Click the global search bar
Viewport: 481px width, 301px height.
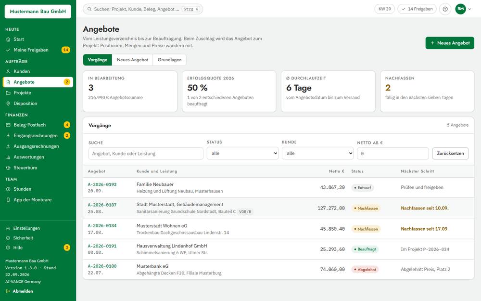(143, 9)
